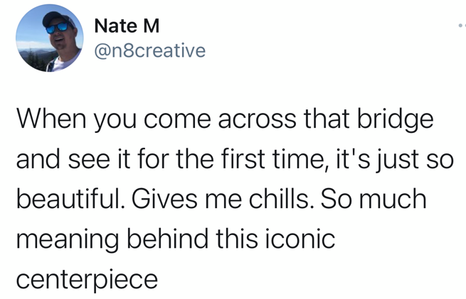
Task: Click the word 'across' in the first line
Action: (x=257, y=120)
